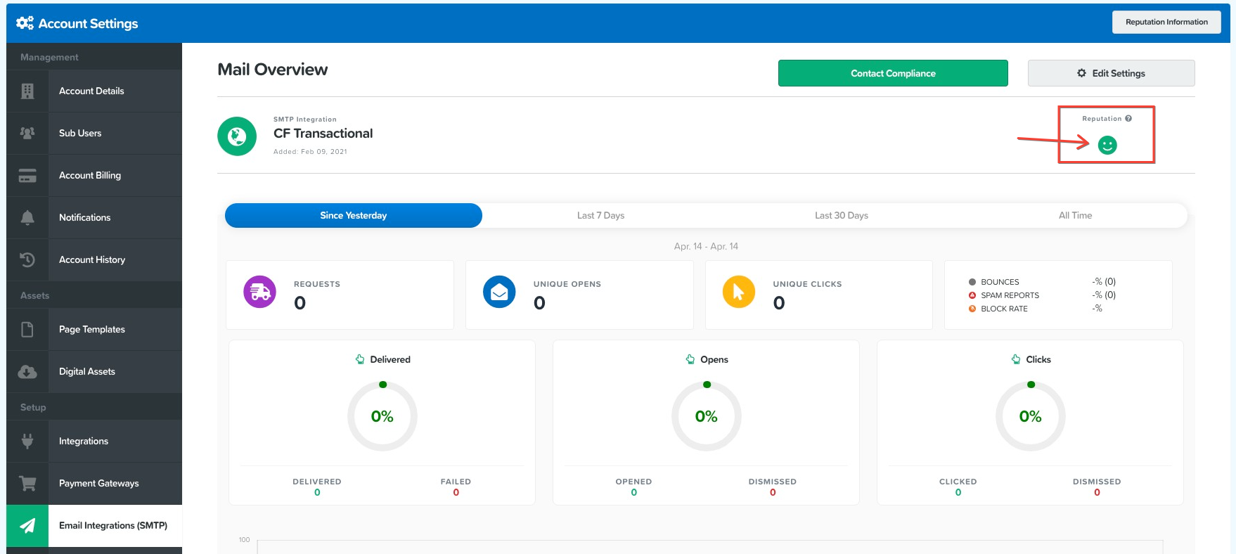This screenshot has height=554, width=1236.
Task: Click the Unique Opens envelope icon
Action: [499, 292]
